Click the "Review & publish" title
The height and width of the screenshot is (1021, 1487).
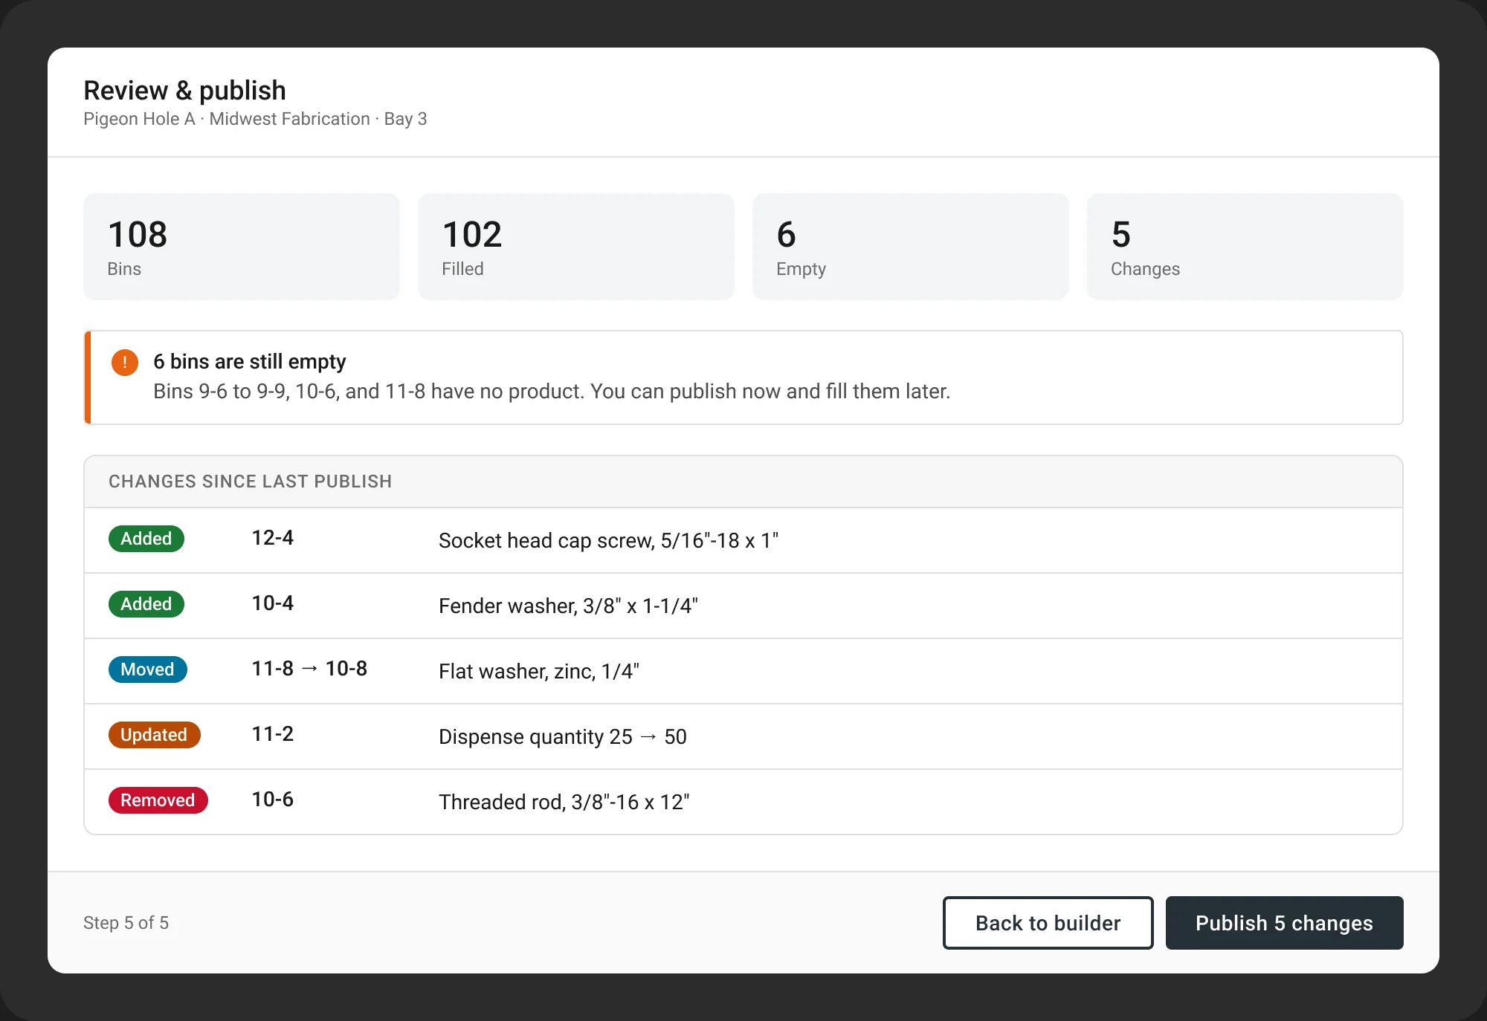tap(184, 91)
